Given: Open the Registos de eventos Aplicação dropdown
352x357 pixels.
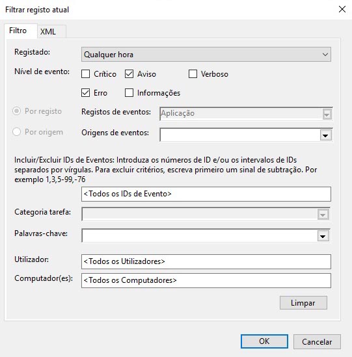Looking at the screenshot, I should [246, 114].
